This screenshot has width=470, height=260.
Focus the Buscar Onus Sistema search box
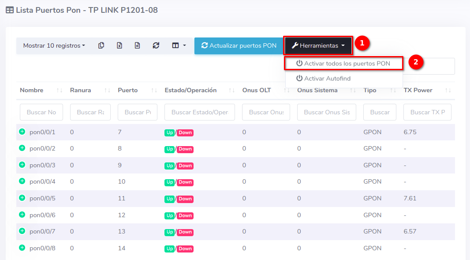click(x=326, y=112)
